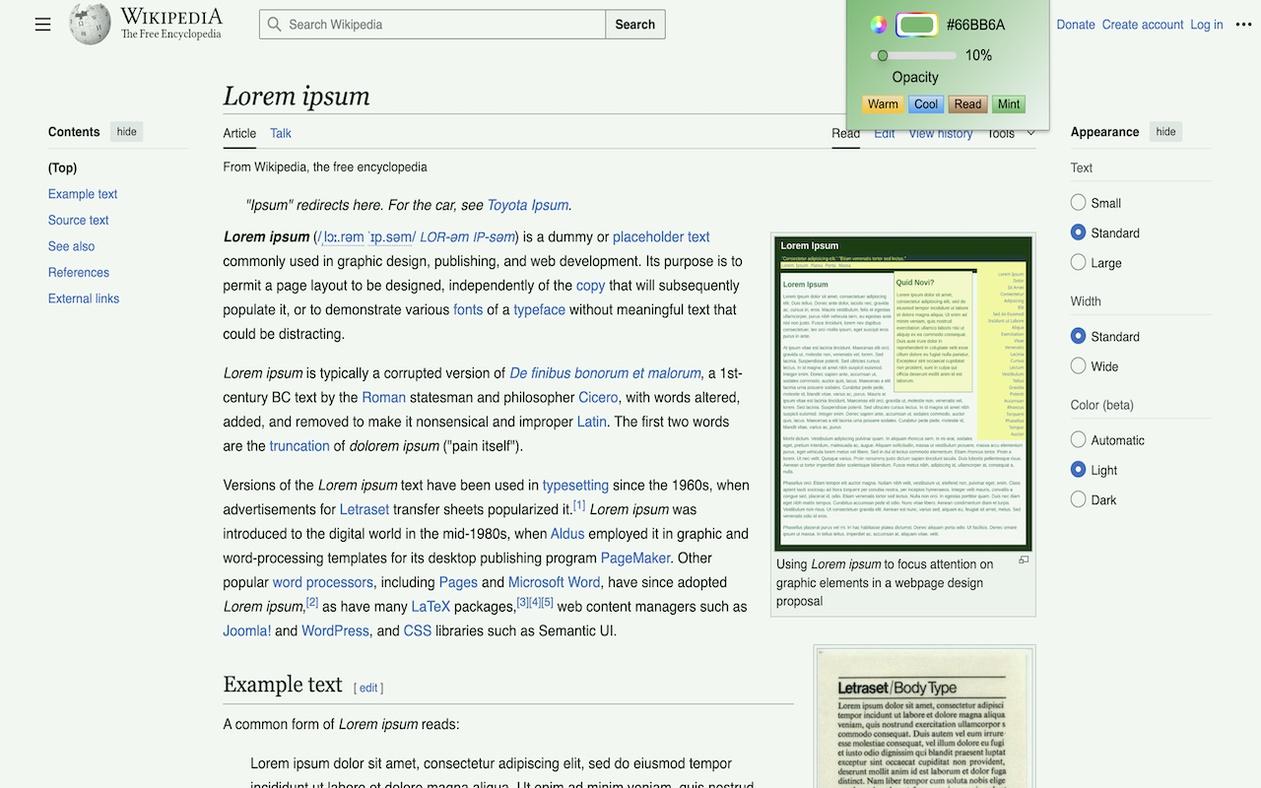Open the typeface link
Image resolution: width=1261 pixels, height=788 pixels.
pos(540,309)
